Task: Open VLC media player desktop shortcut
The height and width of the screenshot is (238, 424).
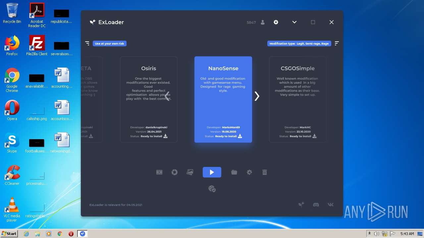Action: pyautogui.click(x=12, y=210)
